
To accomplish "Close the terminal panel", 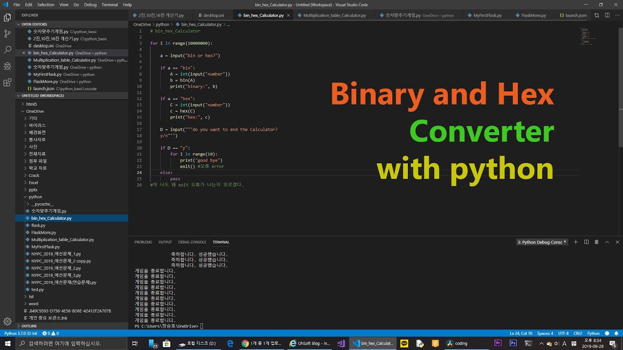I will pyautogui.click(x=618, y=242).
